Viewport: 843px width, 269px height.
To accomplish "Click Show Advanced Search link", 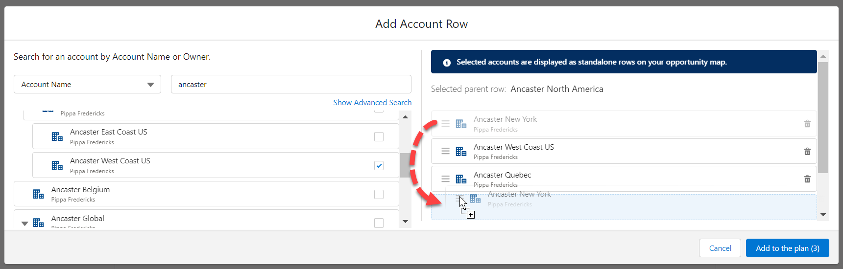I will 372,103.
